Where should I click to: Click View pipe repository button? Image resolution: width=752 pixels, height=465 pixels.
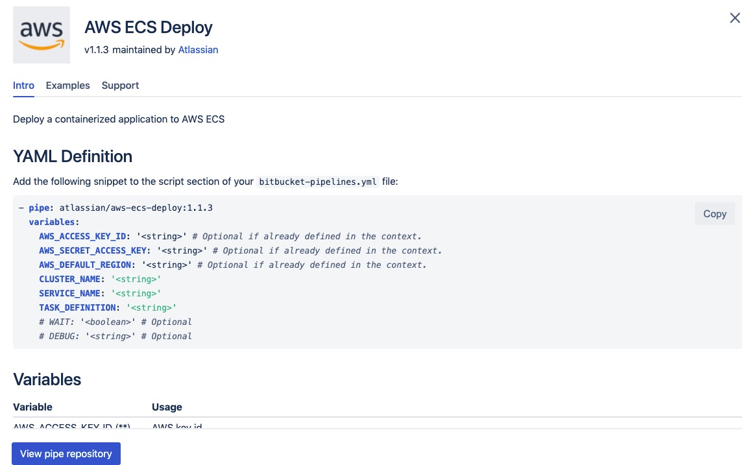66,453
